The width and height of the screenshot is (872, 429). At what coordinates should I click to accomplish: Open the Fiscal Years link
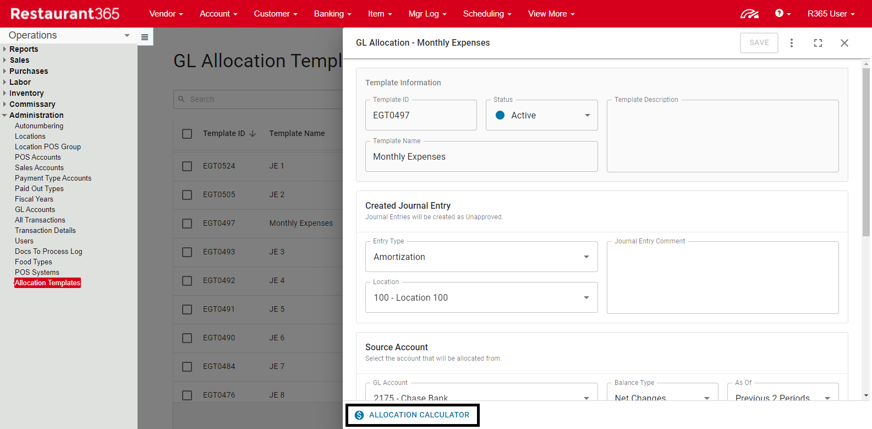click(34, 199)
